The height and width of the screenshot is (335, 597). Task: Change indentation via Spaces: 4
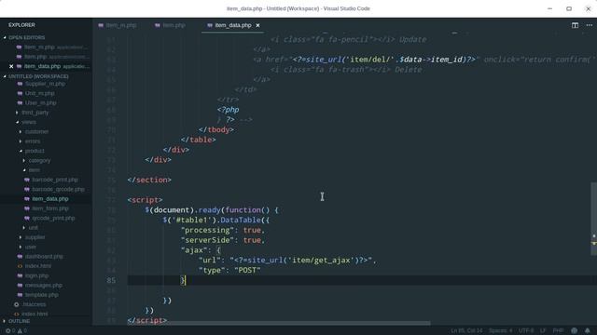(x=501, y=330)
